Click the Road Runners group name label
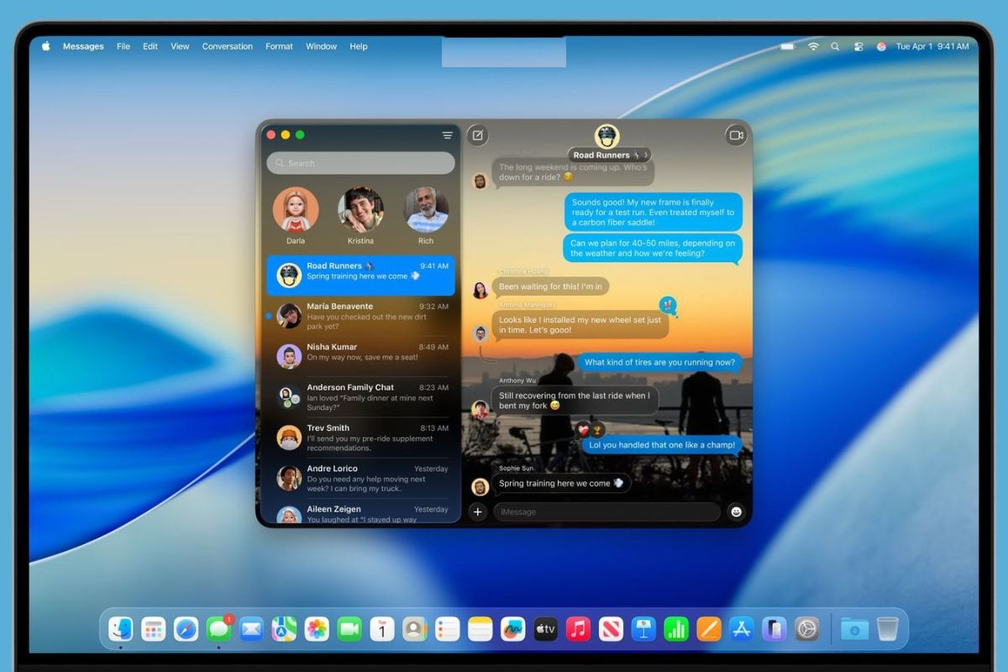1008x672 pixels. coord(609,155)
